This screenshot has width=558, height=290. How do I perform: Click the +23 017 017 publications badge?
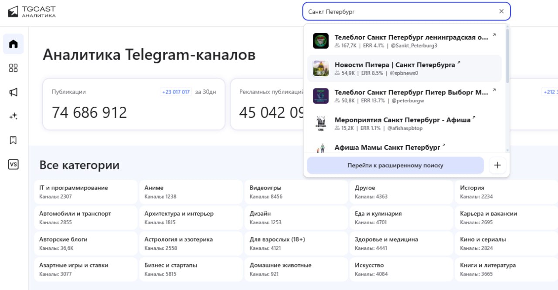point(176,92)
